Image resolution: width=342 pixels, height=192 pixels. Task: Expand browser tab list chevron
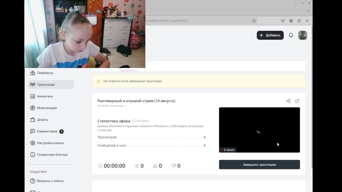pyautogui.click(x=308, y=11)
